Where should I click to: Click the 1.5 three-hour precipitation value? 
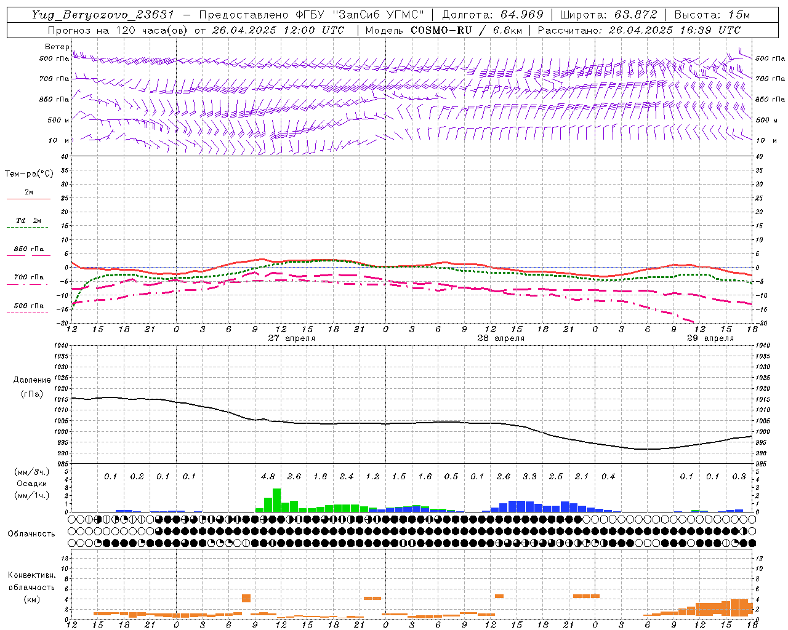point(399,476)
